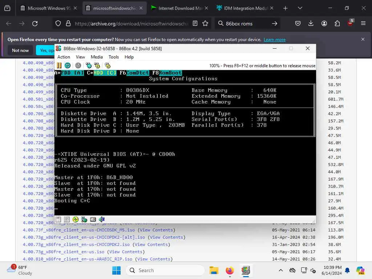The height and width of the screenshot is (279, 372).
Task: Switch to IDM Integration Module tab
Action: point(245,8)
